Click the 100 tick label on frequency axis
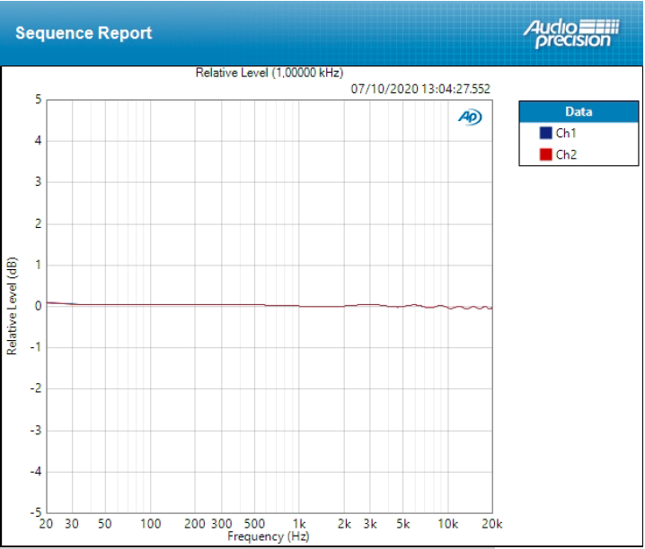 pos(151,524)
